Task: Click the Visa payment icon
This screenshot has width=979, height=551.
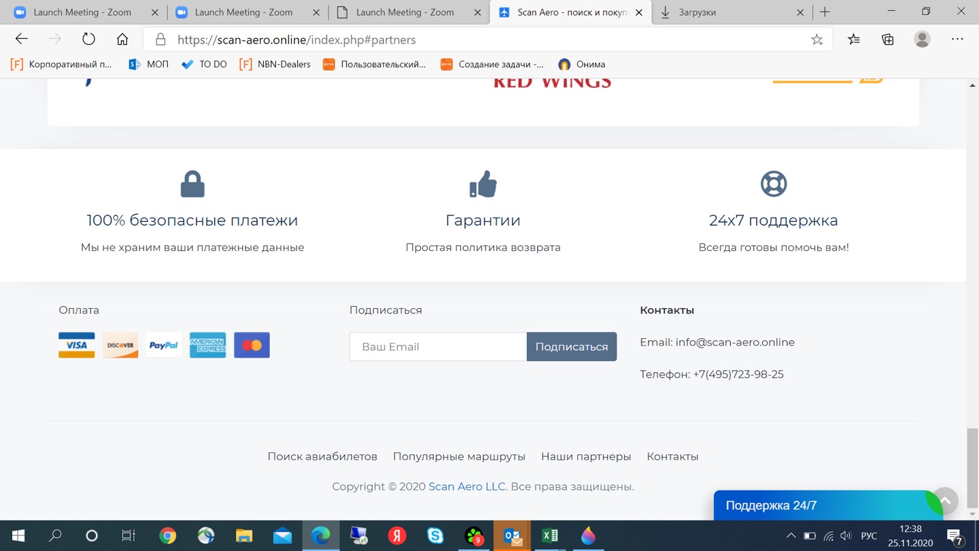Action: [x=77, y=346]
